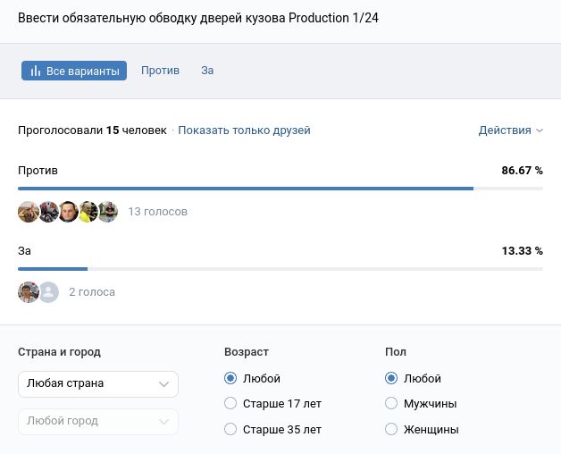
Task: Open the Любая страна dropdown
Action: (x=98, y=383)
